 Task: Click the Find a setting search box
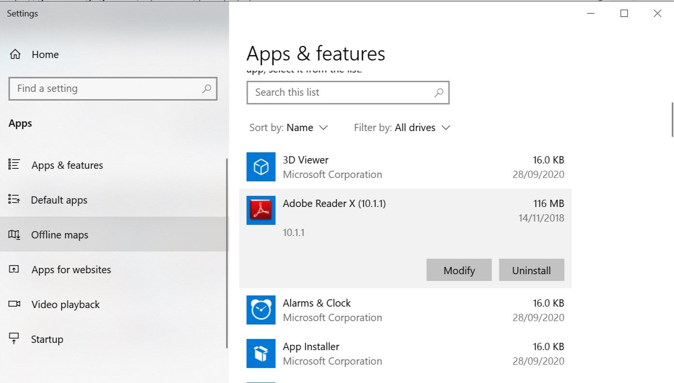click(x=106, y=88)
